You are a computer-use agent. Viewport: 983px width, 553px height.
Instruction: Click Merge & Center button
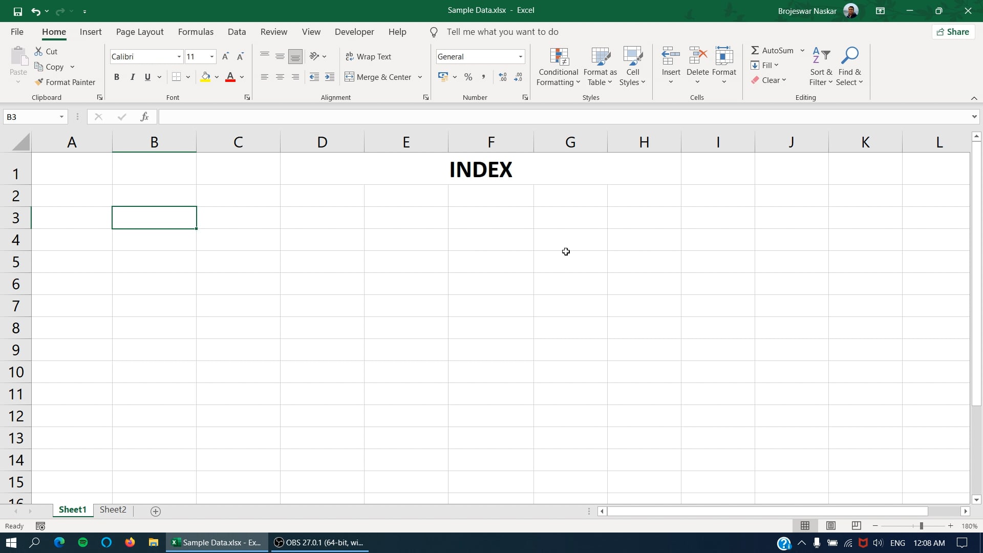[x=378, y=77]
